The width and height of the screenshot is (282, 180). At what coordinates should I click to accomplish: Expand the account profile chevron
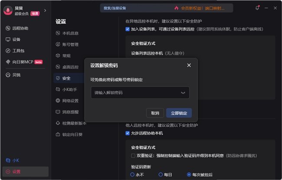click(x=45, y=10)
